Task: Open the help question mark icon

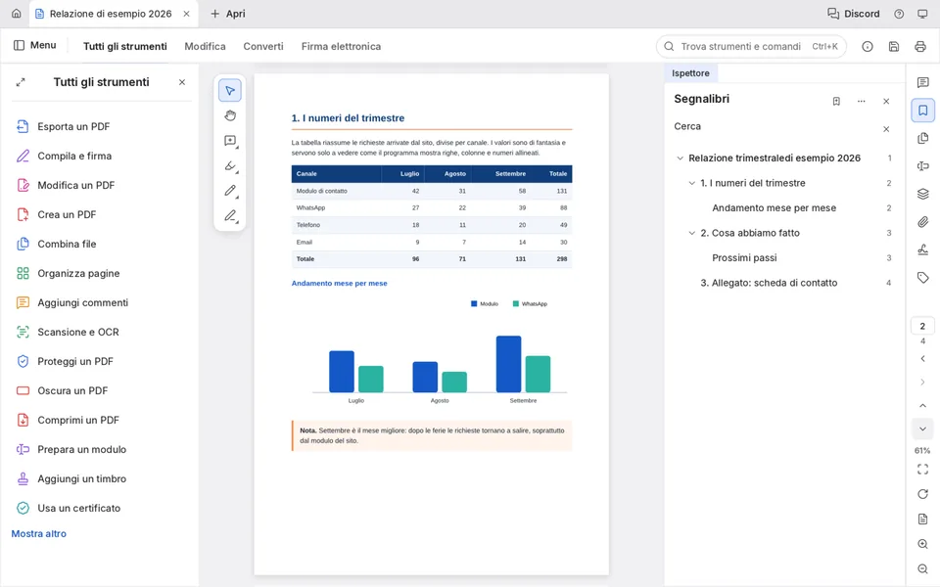Action: point(899,14)
